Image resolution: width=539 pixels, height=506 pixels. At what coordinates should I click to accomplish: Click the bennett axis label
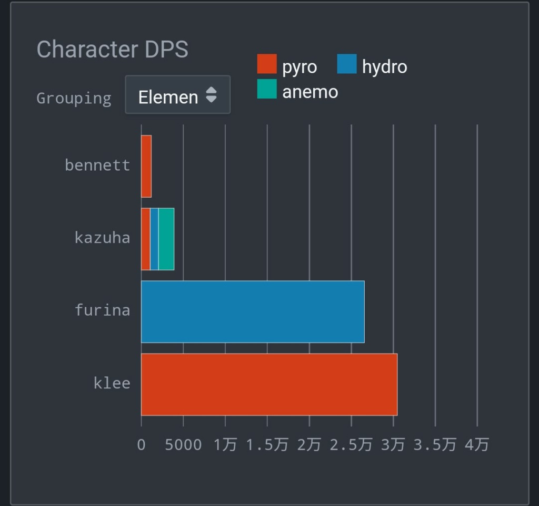click(x=97, y=166)
